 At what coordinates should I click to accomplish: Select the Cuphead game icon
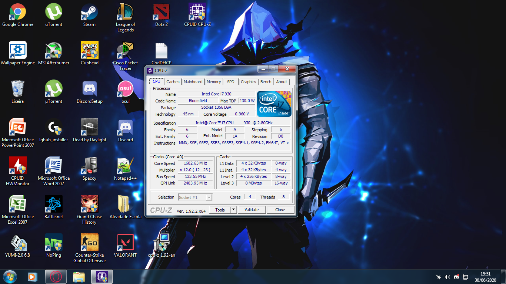pyautogui.click(x=90, y=54)
